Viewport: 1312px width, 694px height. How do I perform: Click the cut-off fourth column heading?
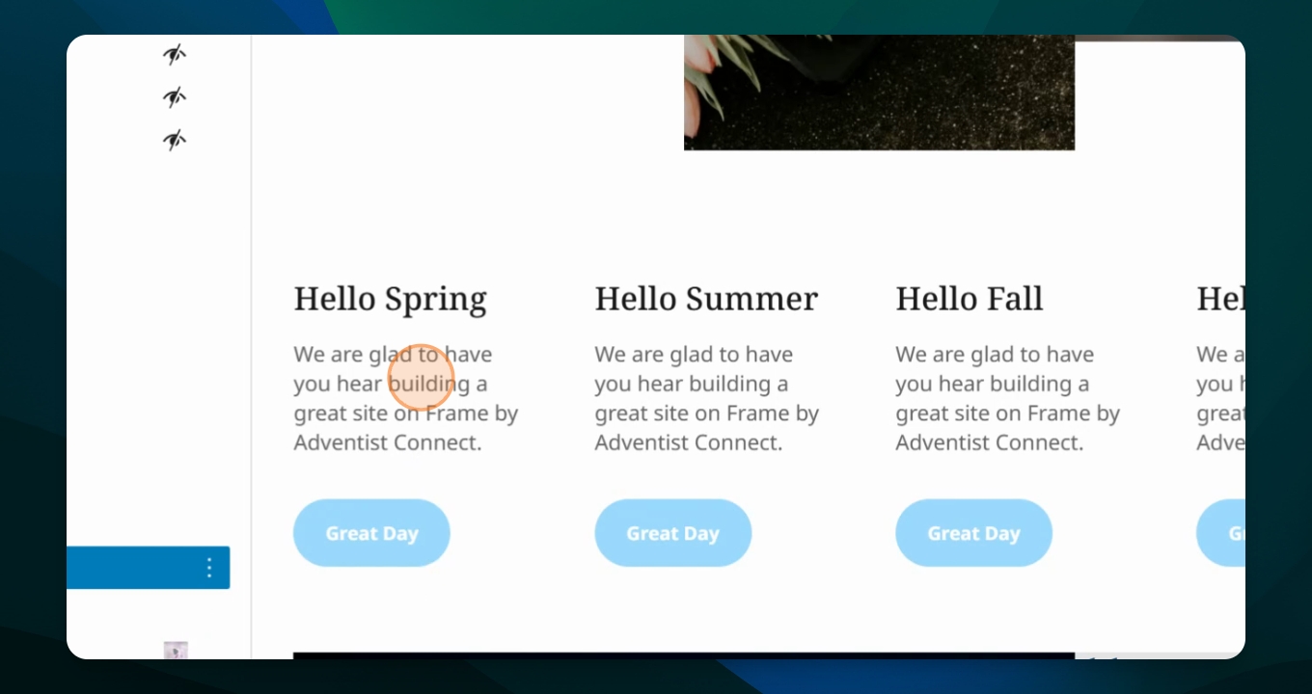click(1220, 299)
